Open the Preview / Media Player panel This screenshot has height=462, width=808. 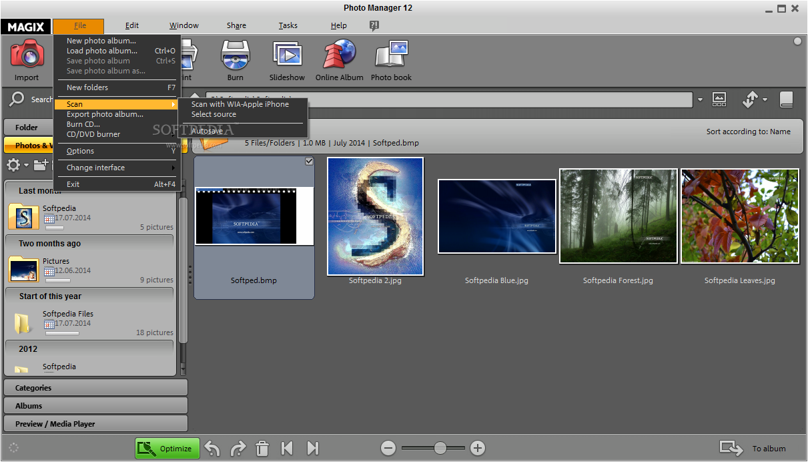pyautogui.click(x=95, y=423)
